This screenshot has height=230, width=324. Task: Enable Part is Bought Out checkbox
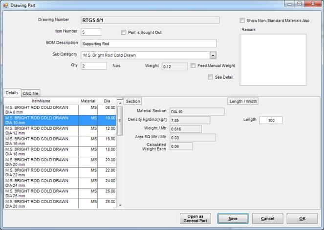[x=124, y=33]
